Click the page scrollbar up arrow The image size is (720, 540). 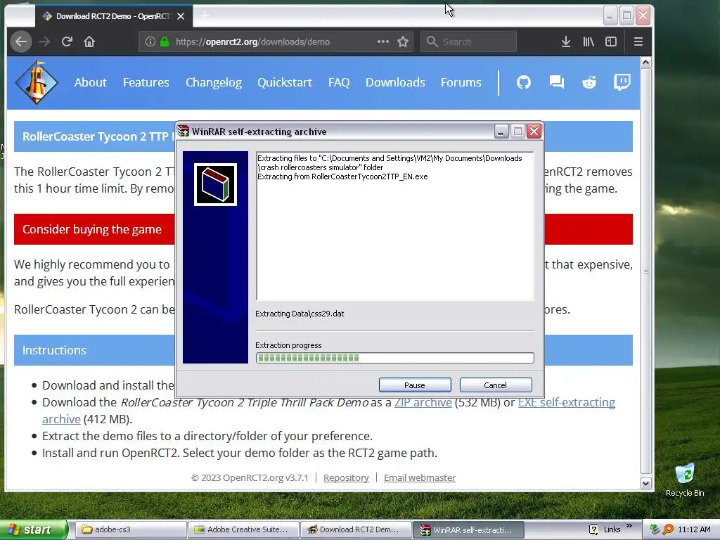coord(645,63)
